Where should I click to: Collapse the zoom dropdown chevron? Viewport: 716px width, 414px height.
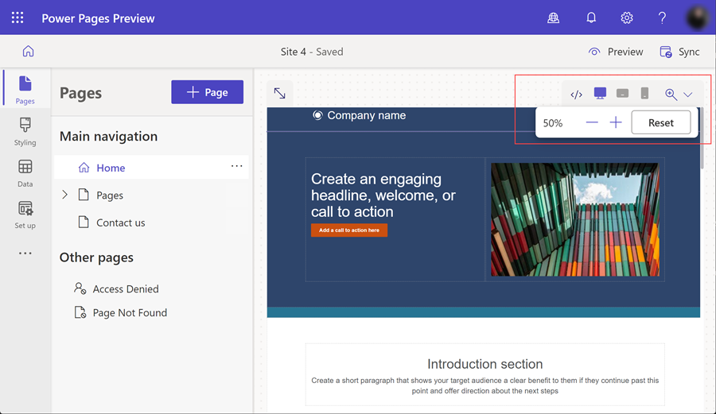tap(687, 95)
